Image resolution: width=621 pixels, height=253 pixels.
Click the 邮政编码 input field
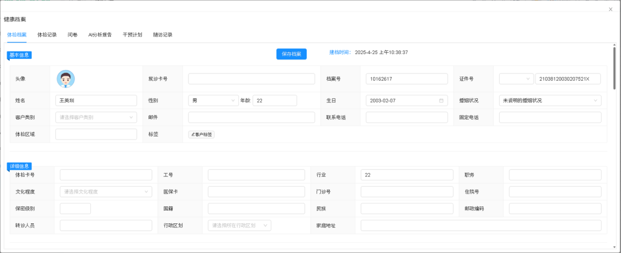pyautogui.click(x=555, y=209)
